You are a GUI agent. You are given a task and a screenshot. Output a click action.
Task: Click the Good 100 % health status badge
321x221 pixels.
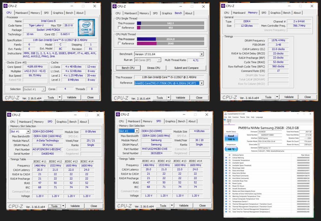pos(231,137)
